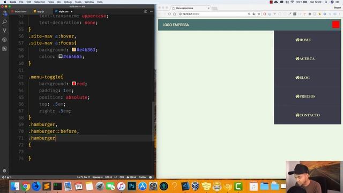
Task: Click the LOGO EMPRESA header text
Action: click(176, 25)
